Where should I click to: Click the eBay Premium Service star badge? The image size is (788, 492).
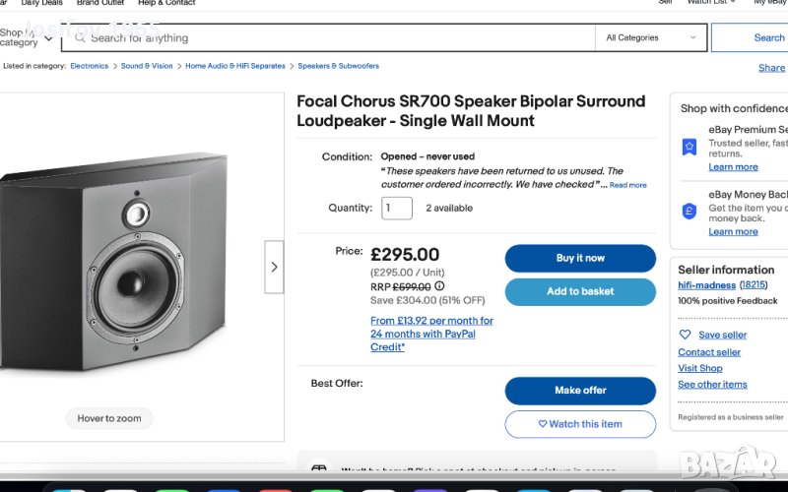(689, 147)
